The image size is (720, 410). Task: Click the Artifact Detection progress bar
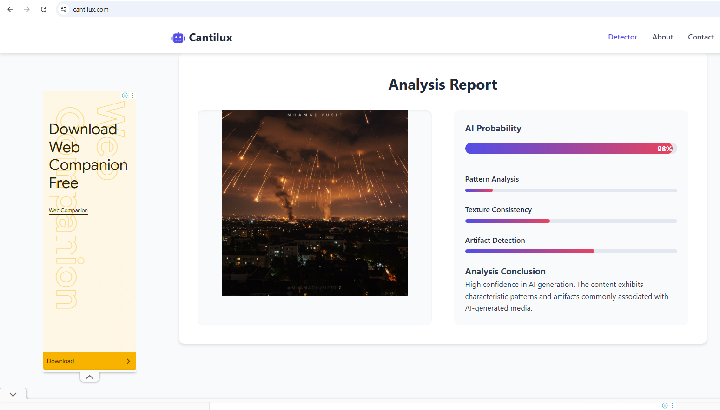pyautogui.click(x=570, y=251)
